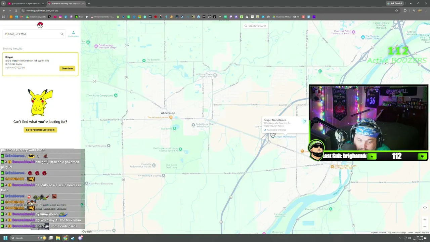Click the Google logo on the map

point(87,231)
